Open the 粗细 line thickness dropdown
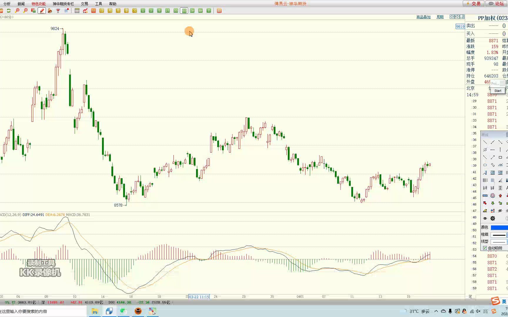 pyautogui.click(x=499, y=235)
